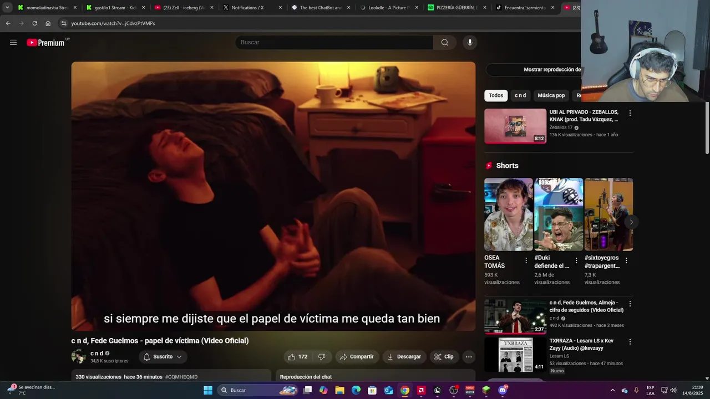This screenshot has height=399, width=710.
Task: Open OSEA TOMÁS short thumbnail
Action: (509, 214)
